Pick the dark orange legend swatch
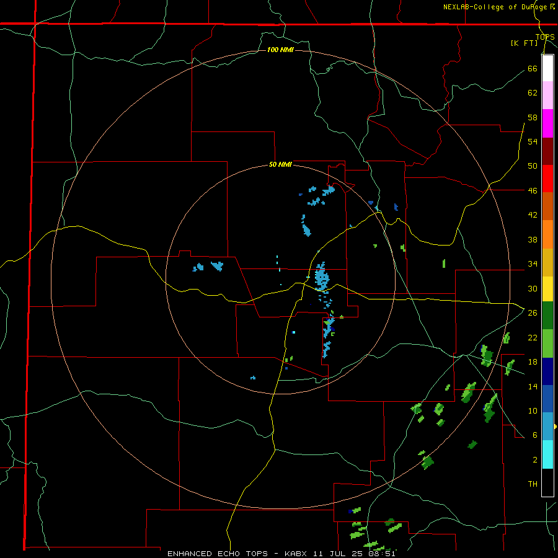 (547, 206)
